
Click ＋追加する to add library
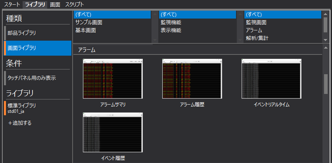pos(20,123)
